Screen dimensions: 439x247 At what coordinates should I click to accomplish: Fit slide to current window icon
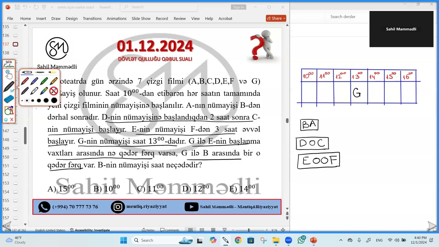pyautogui.click(x=283, y=230)
